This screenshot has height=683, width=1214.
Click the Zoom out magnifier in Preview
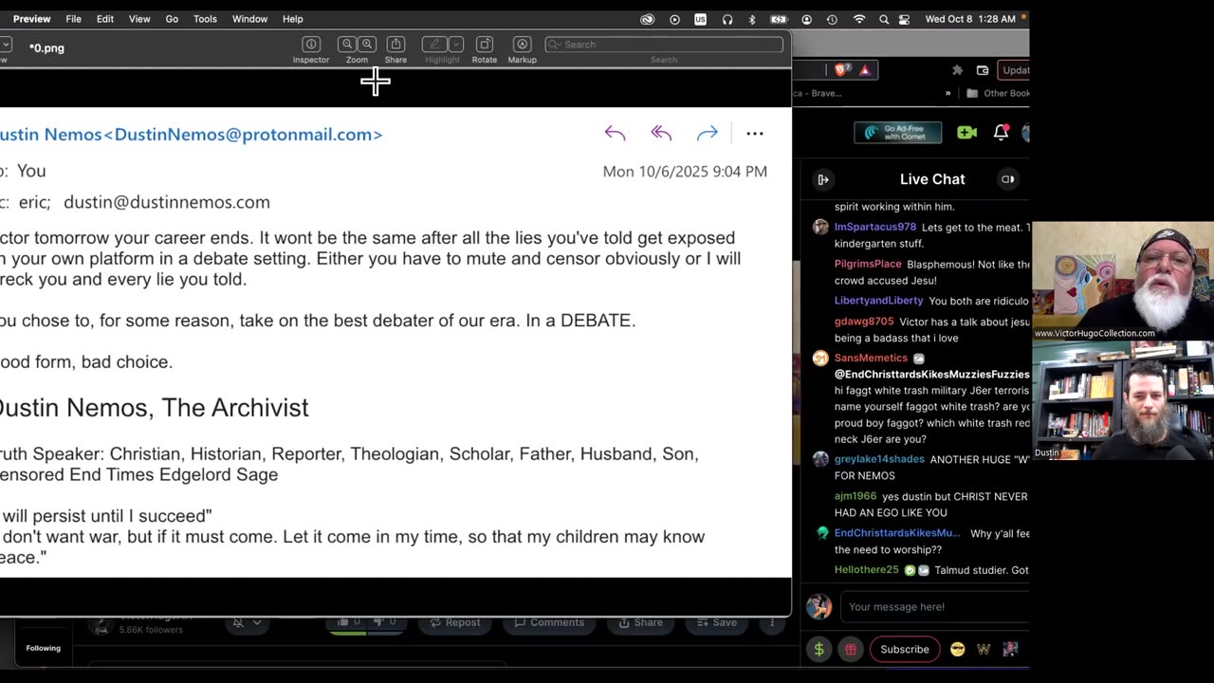click(347, 45)
